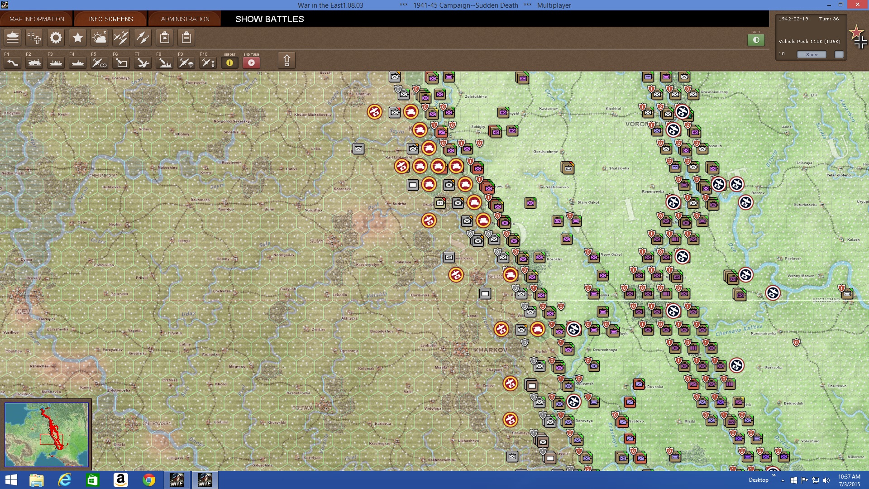Screen dimensions: 869x489
Task: Click the upward arrow toolbar button
Action: click(x=286, y=60)
